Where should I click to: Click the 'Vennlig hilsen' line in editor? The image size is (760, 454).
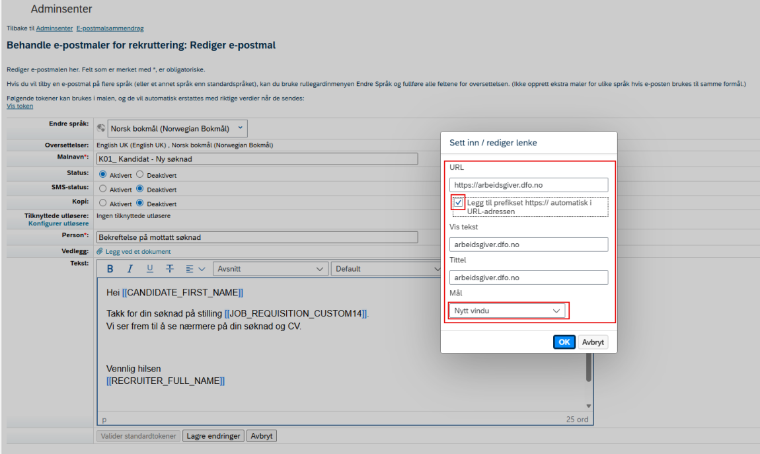(133, 369)
